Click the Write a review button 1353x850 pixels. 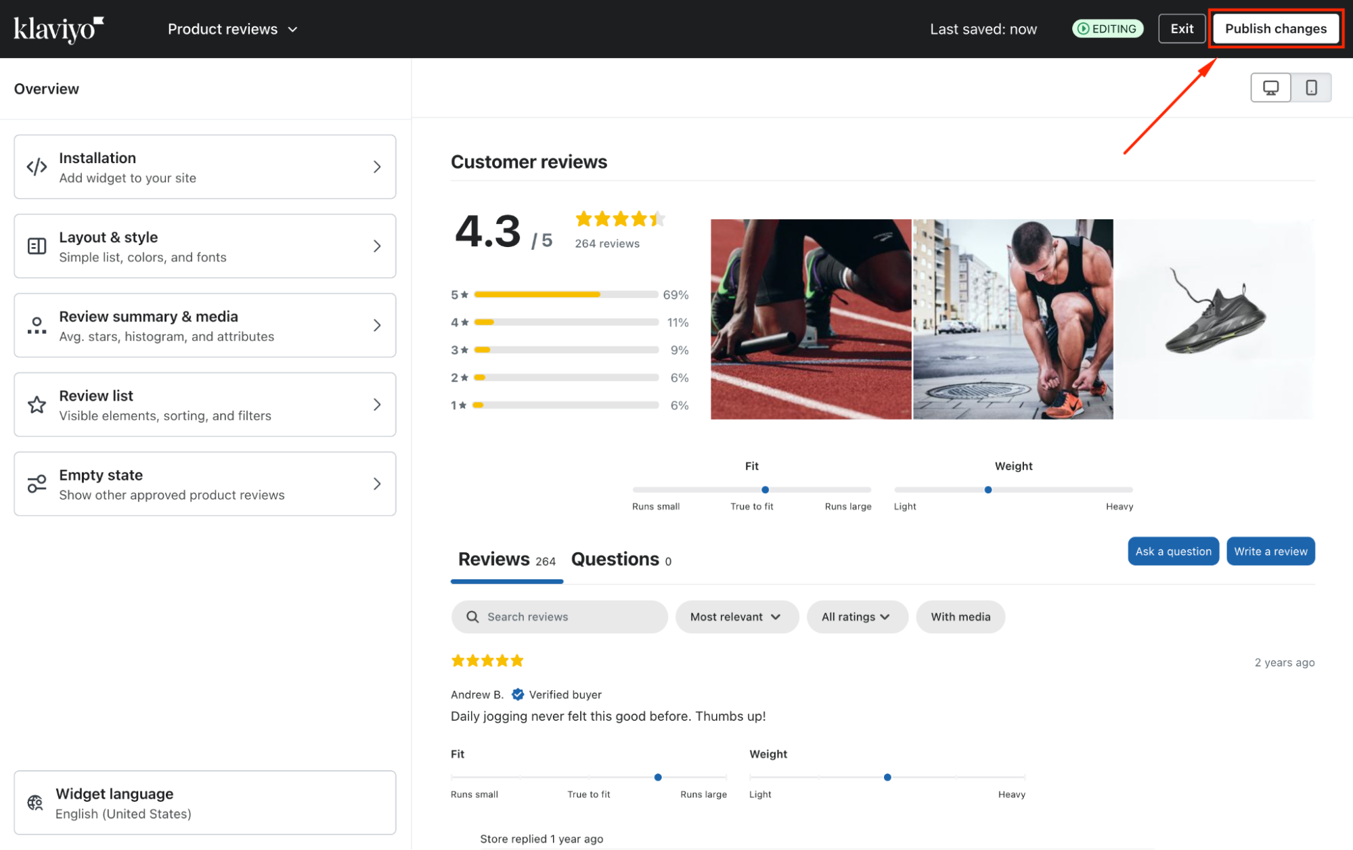[1270, 552]
